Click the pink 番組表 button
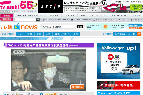 [x=7, y=16]
